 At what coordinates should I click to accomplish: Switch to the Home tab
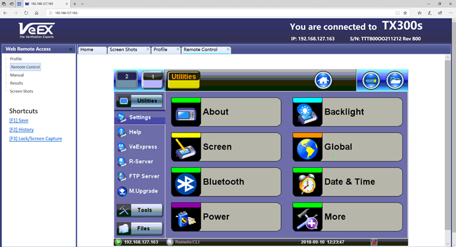coord(92,50)
